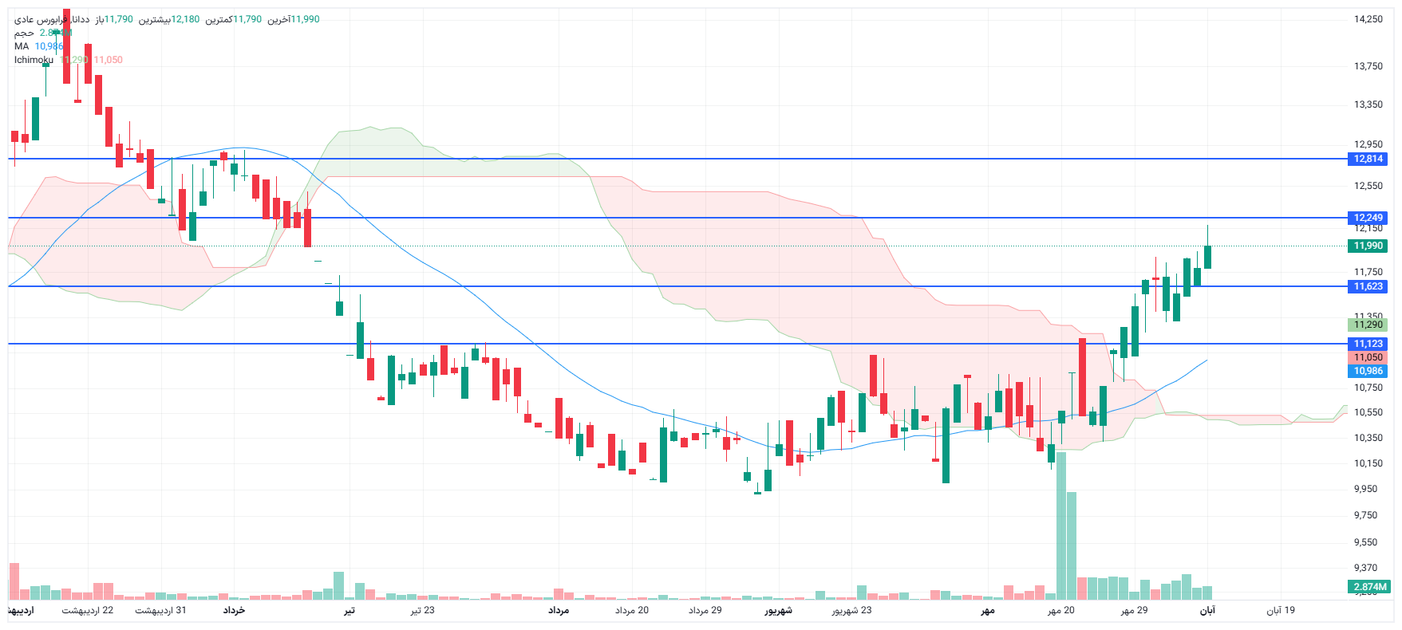Image resolution: width=1402 pixels, height=630 pixels.
Task: Click the 2.874M volume label on the axis
Action: pos(1369,587)
